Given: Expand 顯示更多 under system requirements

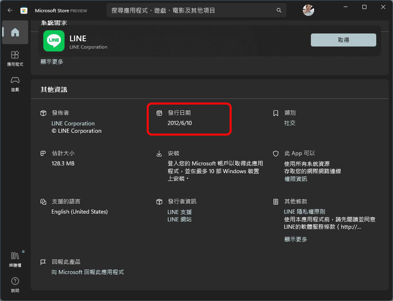Looking at the screenshot, I should click(x=52, y=62).
